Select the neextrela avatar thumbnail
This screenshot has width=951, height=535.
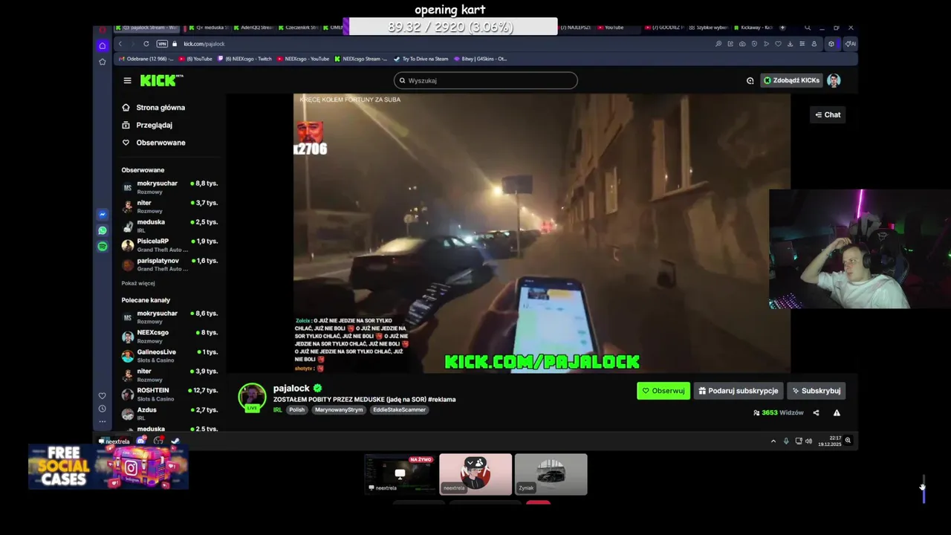pos(475,474)
